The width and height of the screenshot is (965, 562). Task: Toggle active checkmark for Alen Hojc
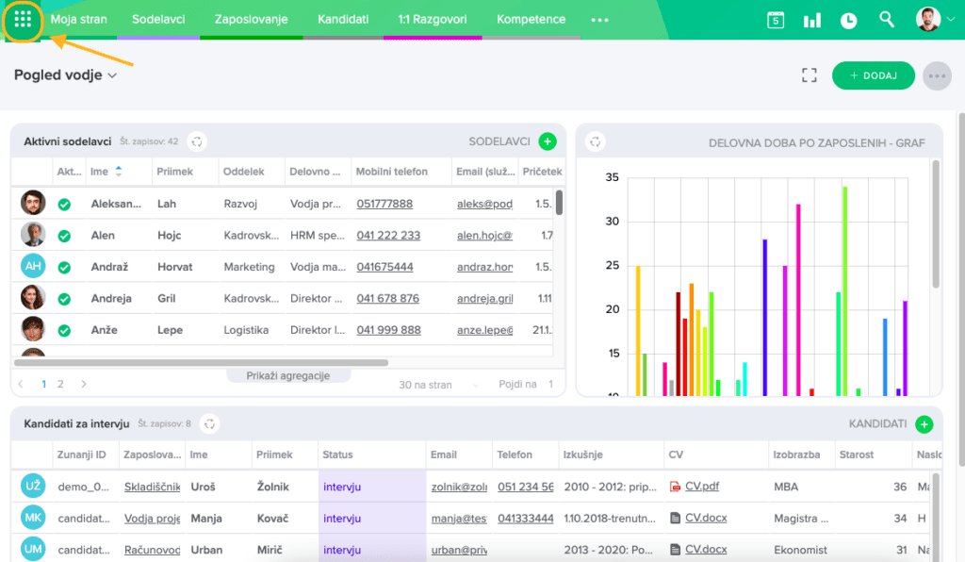click(x=64, y=236)
